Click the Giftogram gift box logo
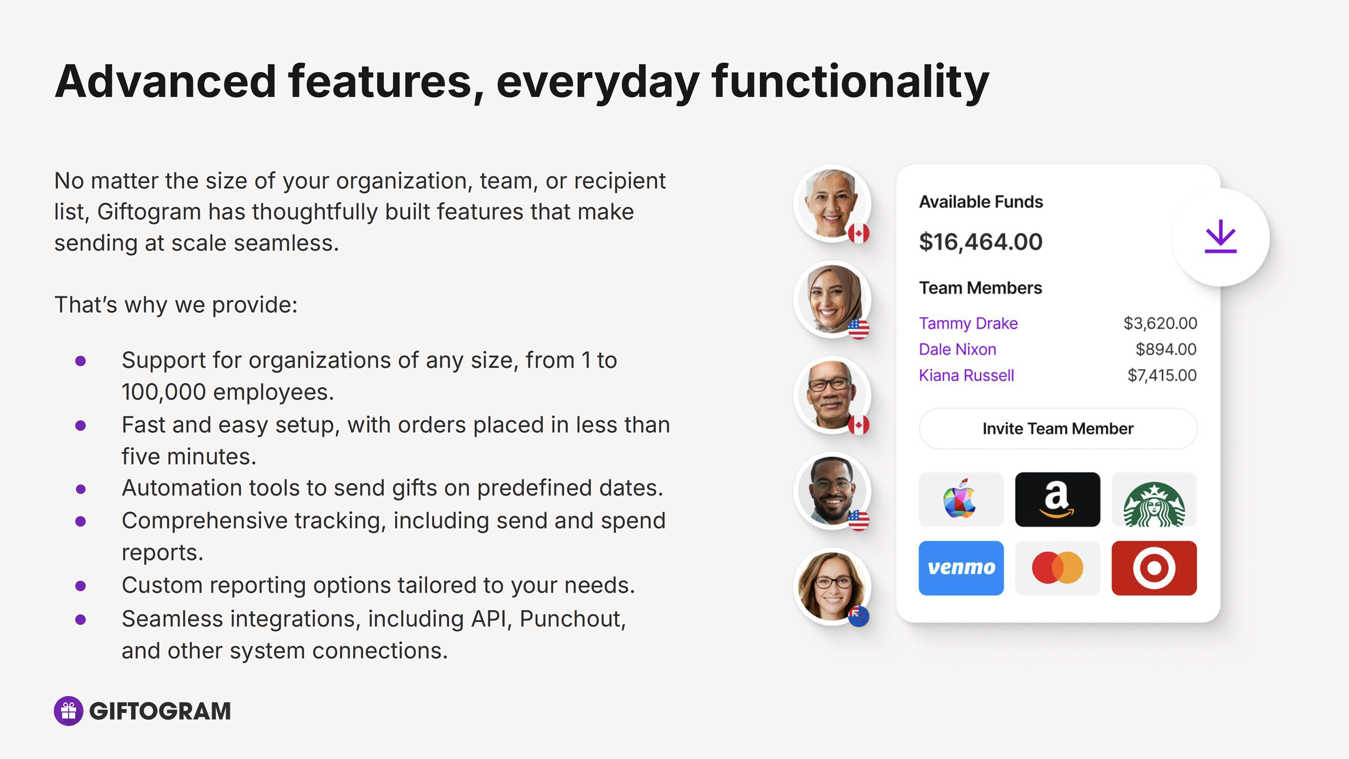 [x=69, y=711]
